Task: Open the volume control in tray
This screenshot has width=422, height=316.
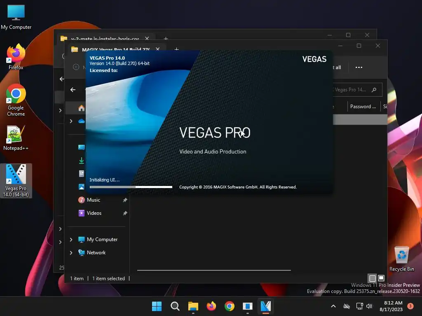Action: coord(369,306)
